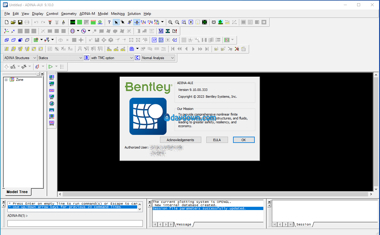Open the Solution menu
The image size is (380, 235).
(x=134, y=14)
